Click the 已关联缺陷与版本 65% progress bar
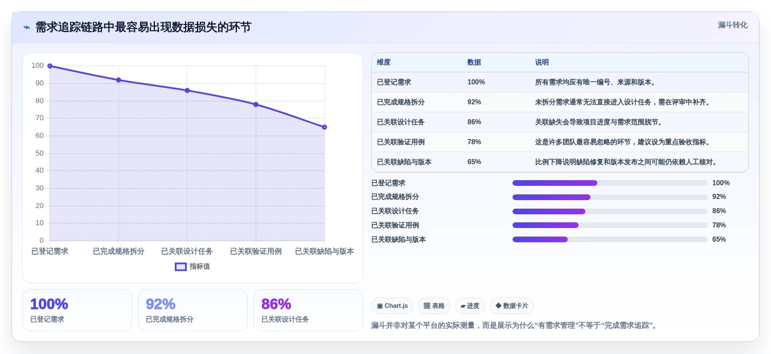The image size is (771, 354). click(610, 239)
